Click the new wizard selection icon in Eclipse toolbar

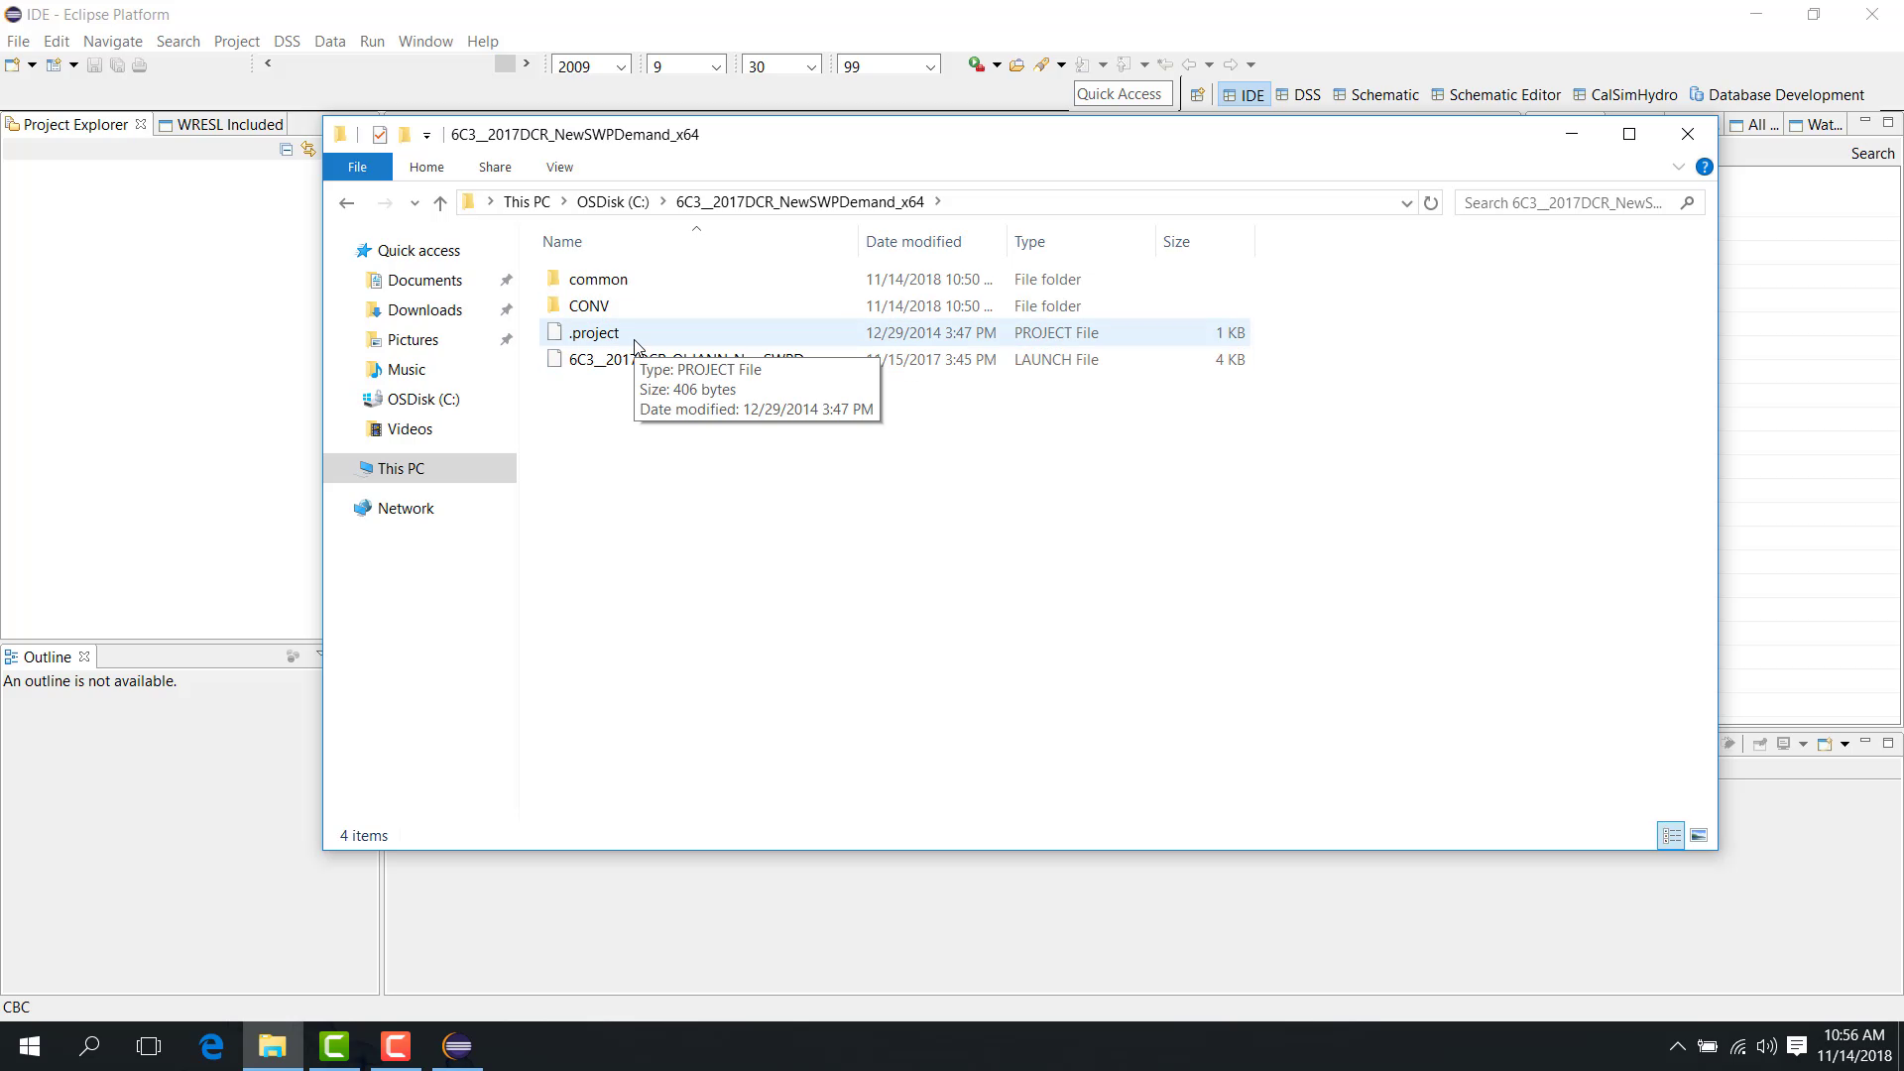[54, 65]
